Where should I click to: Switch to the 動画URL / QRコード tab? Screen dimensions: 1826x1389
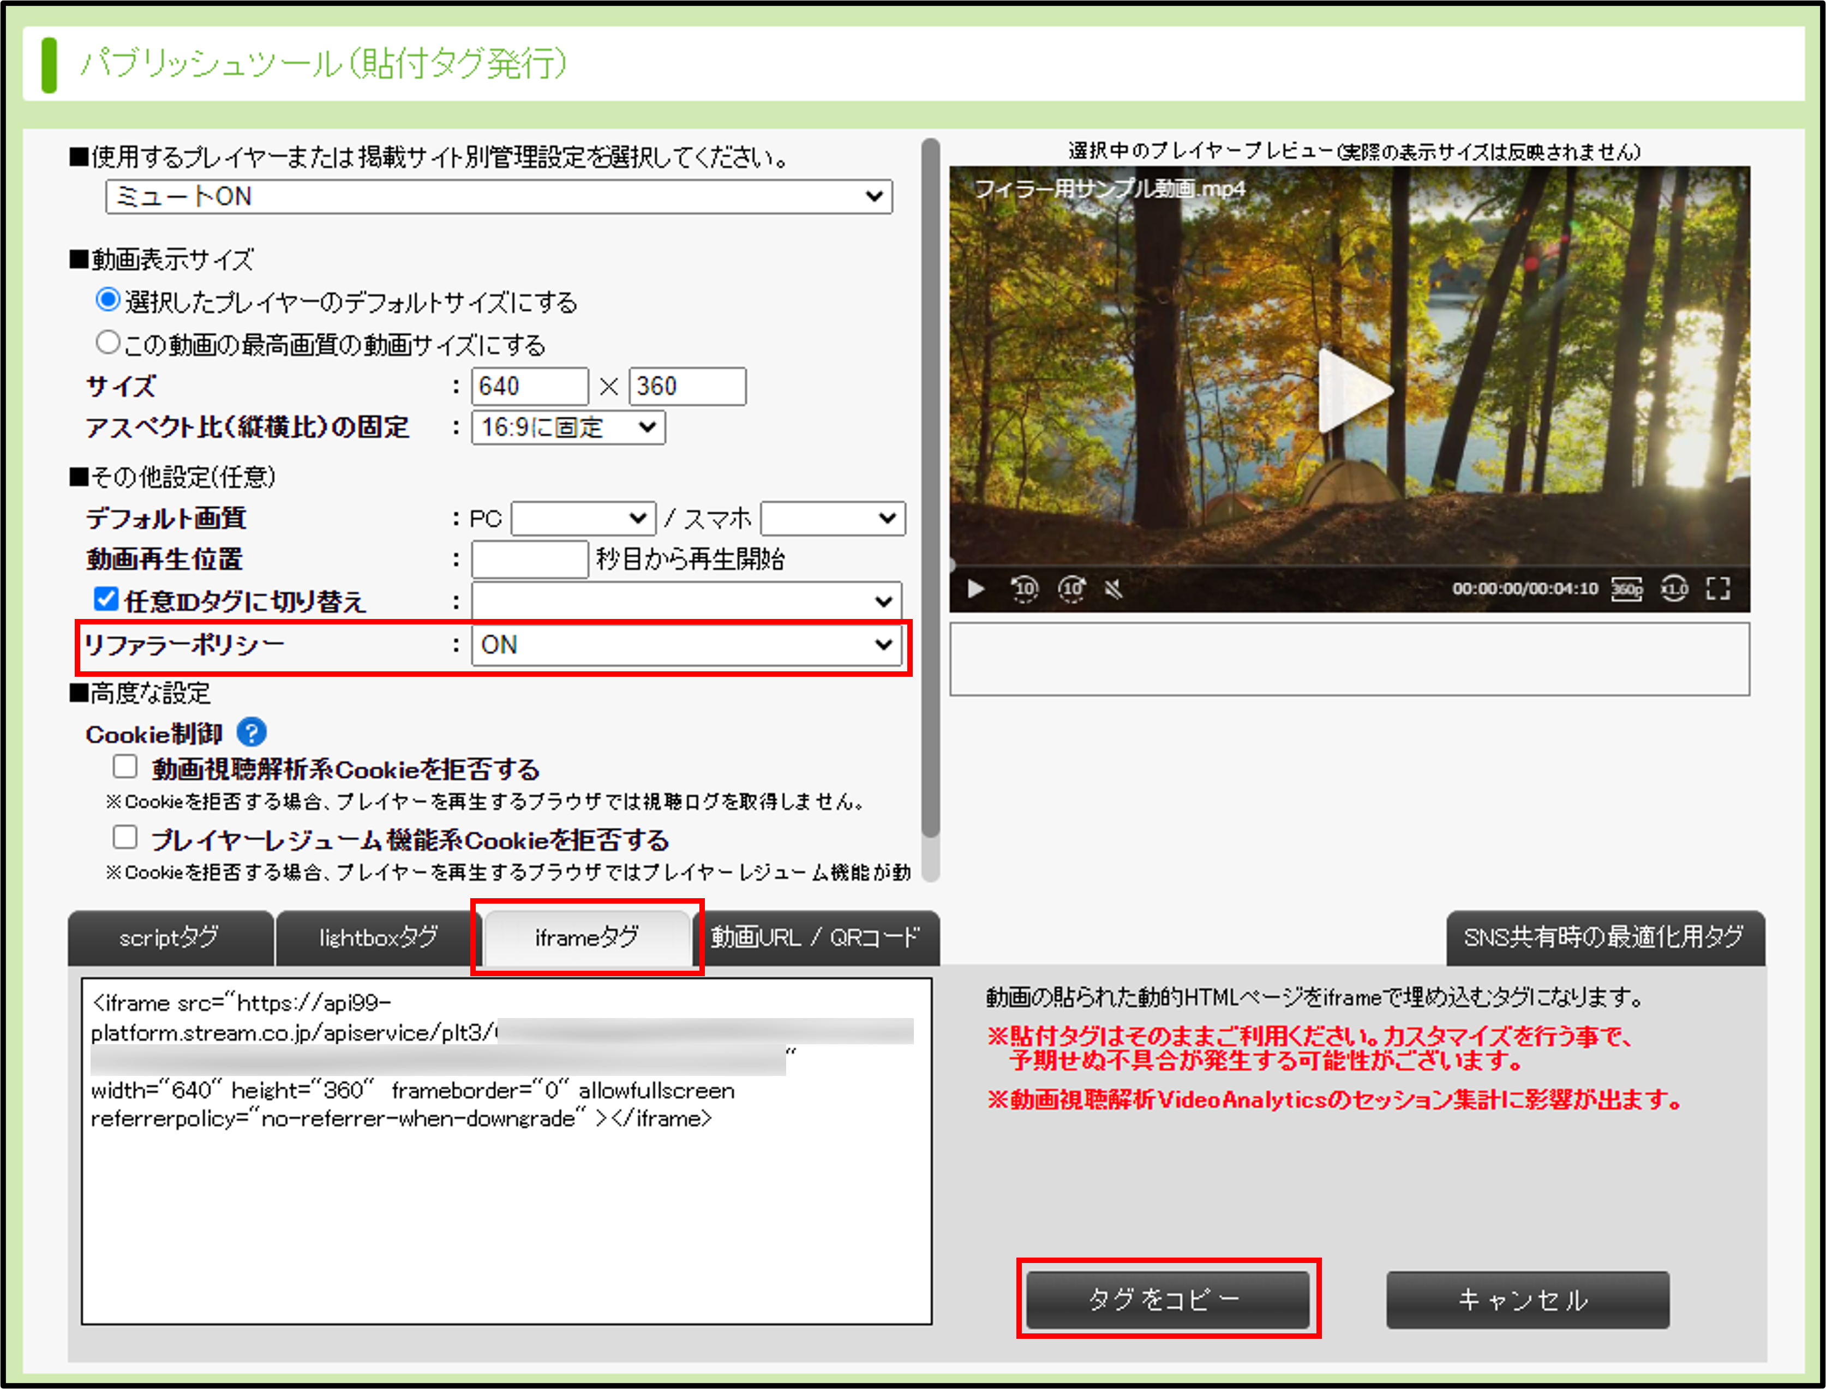pos(816,937)
